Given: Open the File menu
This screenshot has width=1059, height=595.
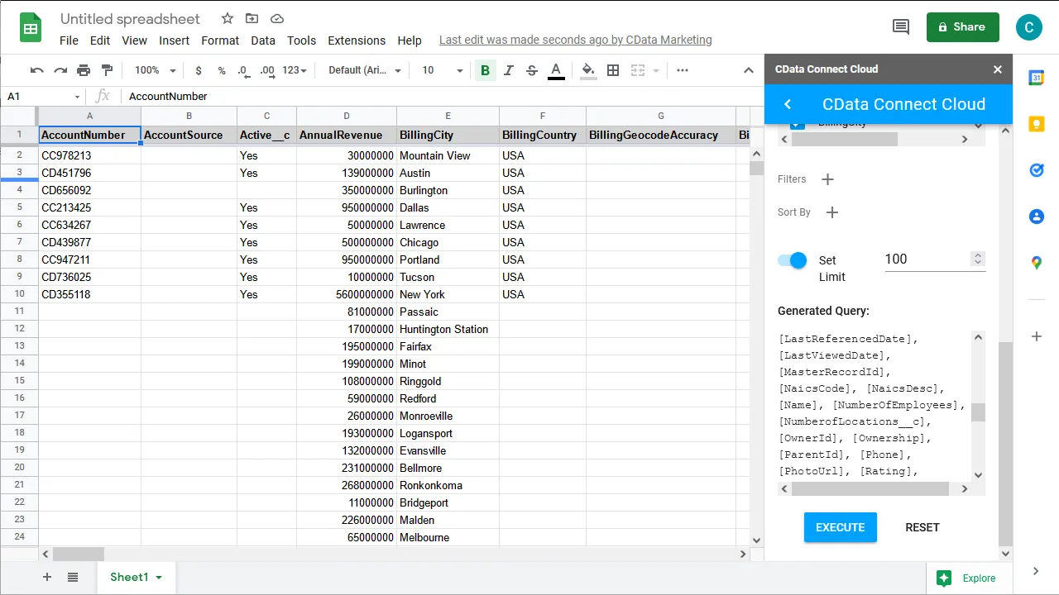Looking at the screenshot, I should (x=69, y=40).
